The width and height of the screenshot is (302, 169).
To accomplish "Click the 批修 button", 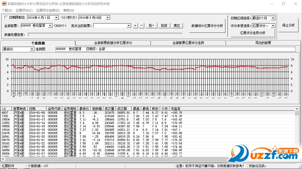I will 164,26.
